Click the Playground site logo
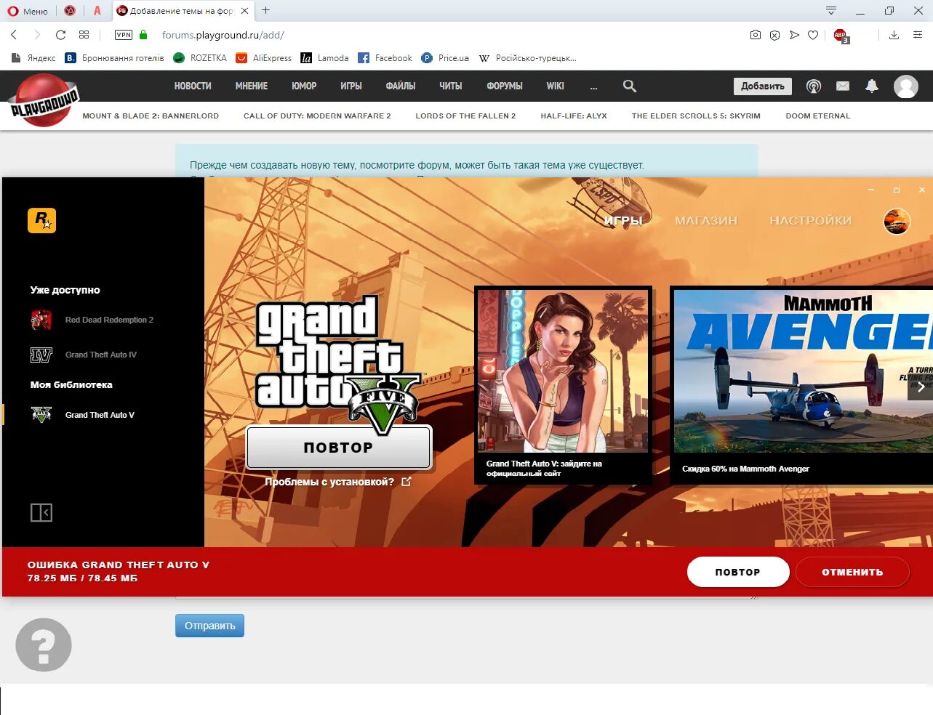The image size is (933, 715). tap(44, 100)
